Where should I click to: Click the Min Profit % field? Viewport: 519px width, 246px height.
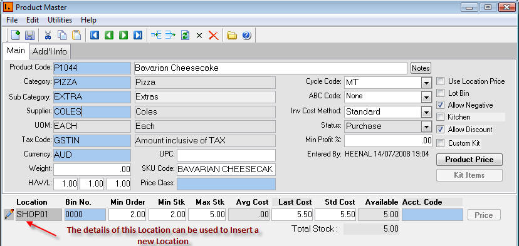click(x=388, y=140)
